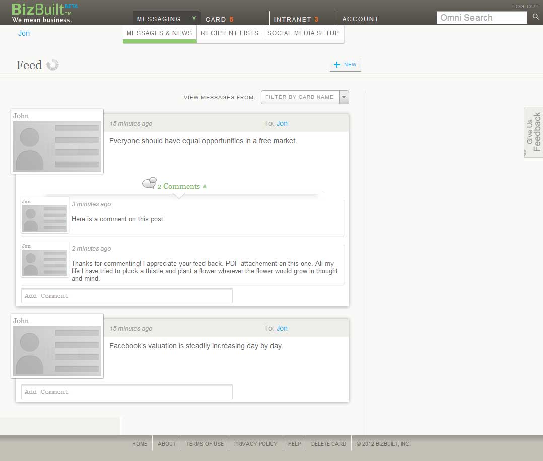Viewport: 543px width, 461px height.
Task: Click the NEW message button
Action: coord(345,65)
